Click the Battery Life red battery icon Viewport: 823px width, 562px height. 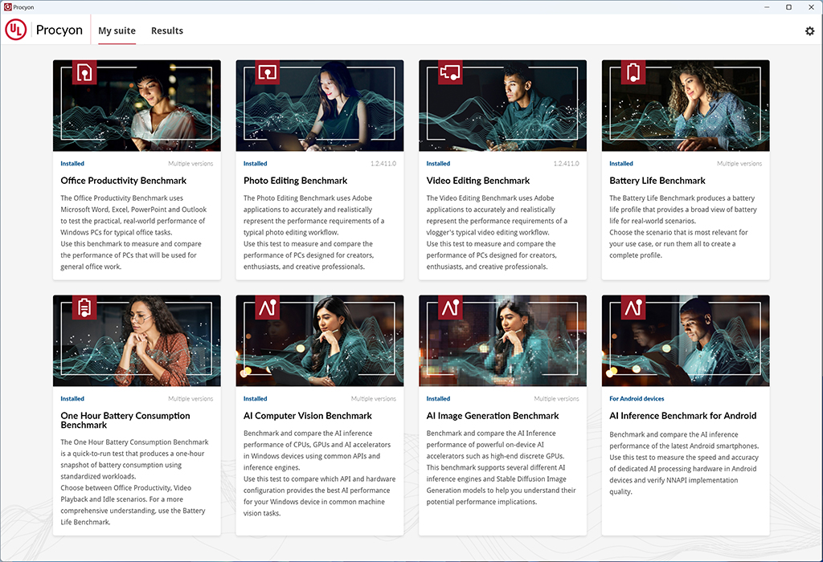[633, 71]
